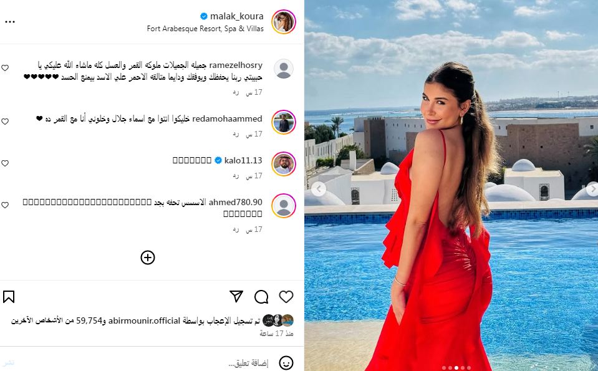Open malak_koura profile link

[x=236, y=16]
